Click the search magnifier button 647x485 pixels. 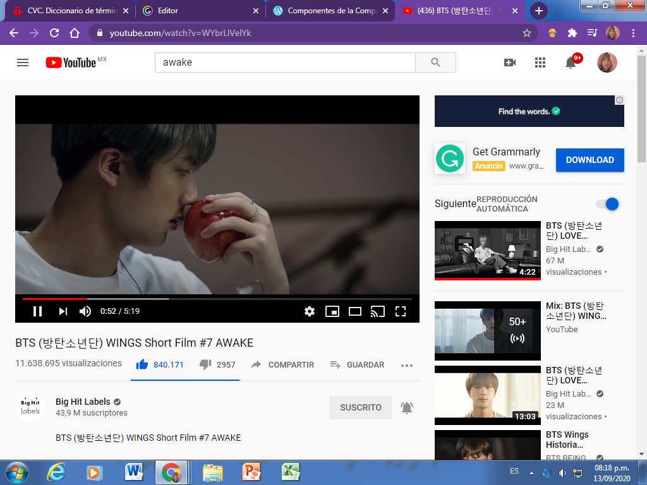coord(435,63)
